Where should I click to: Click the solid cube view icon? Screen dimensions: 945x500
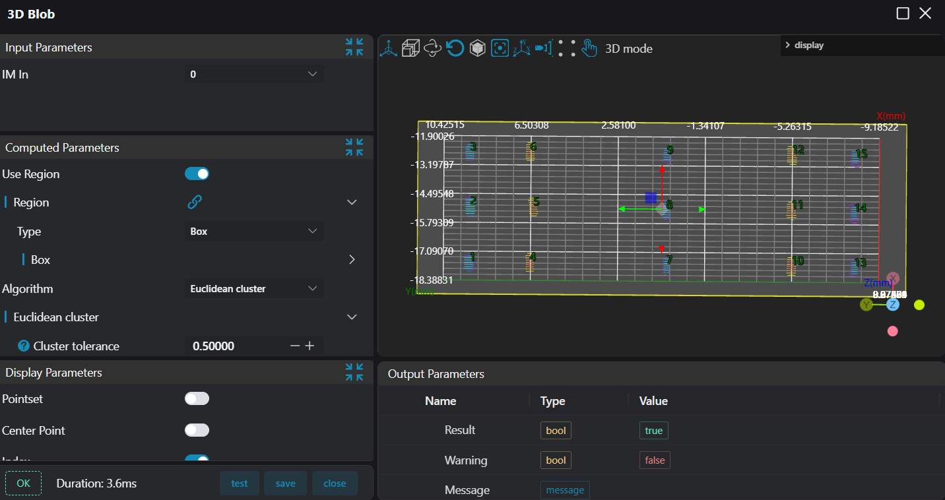(477, 48)
